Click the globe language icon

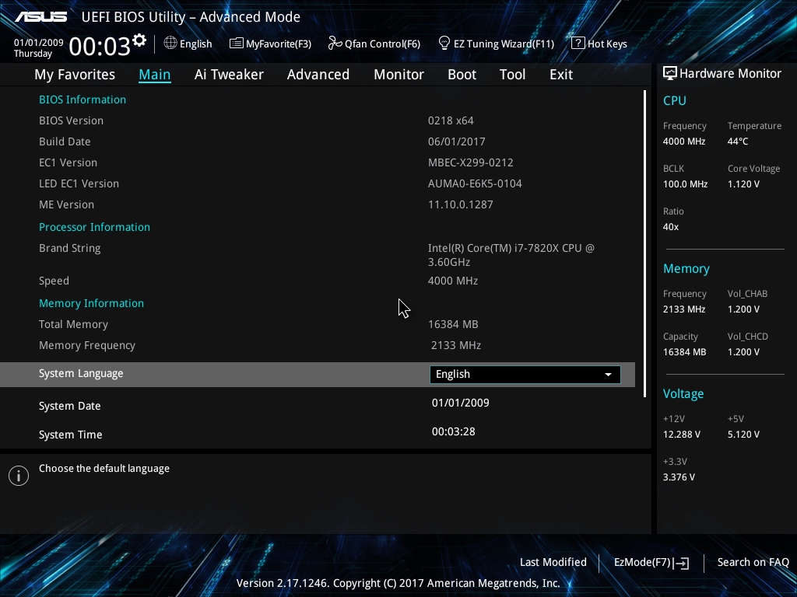170,44
